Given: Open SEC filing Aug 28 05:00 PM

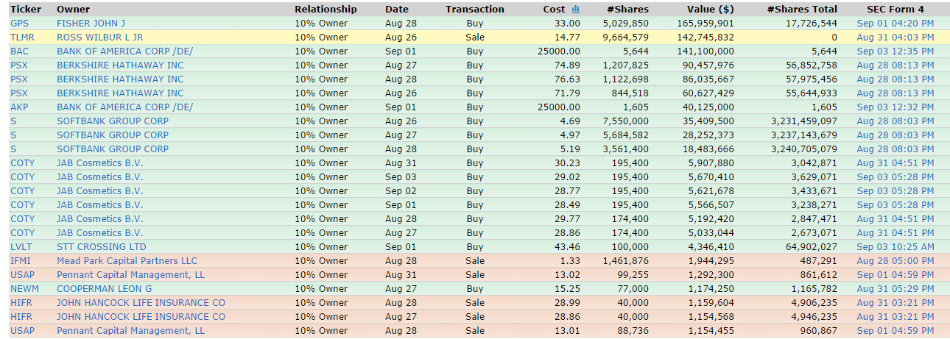Looking at the screenshot, I should [x=895, y=261].
